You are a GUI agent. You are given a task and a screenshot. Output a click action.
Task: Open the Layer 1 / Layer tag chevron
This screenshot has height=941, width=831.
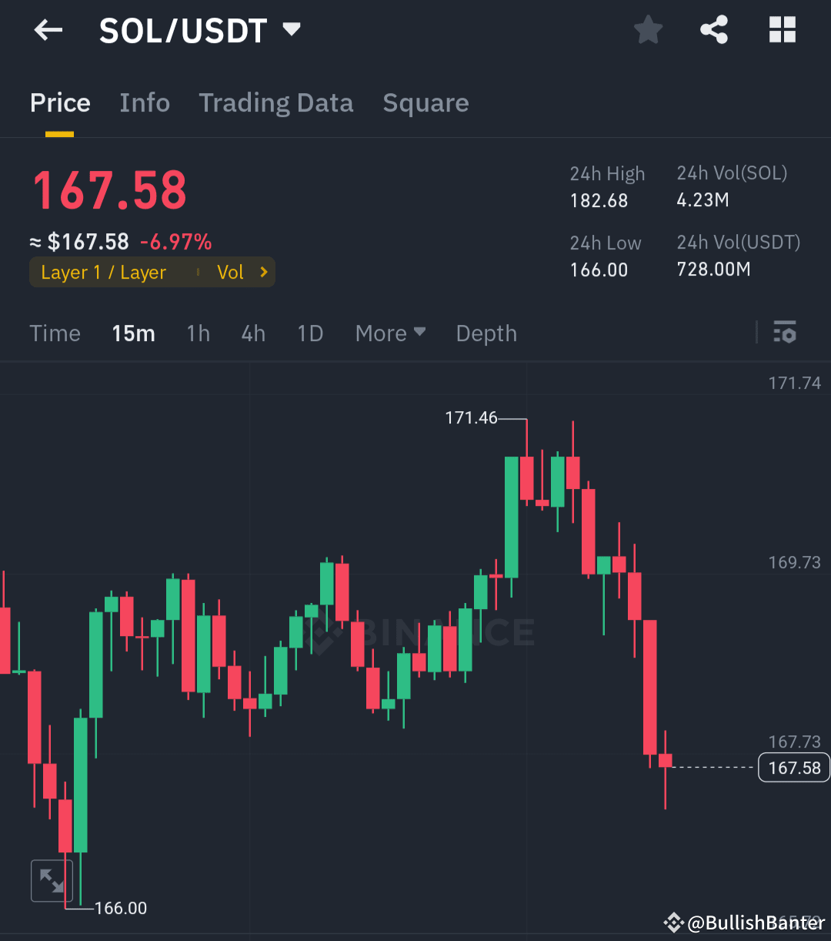[x=262, y=272]
